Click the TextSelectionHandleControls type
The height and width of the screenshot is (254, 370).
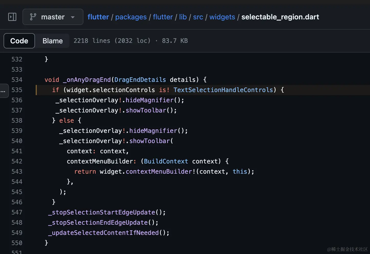(x=223, y=90)
